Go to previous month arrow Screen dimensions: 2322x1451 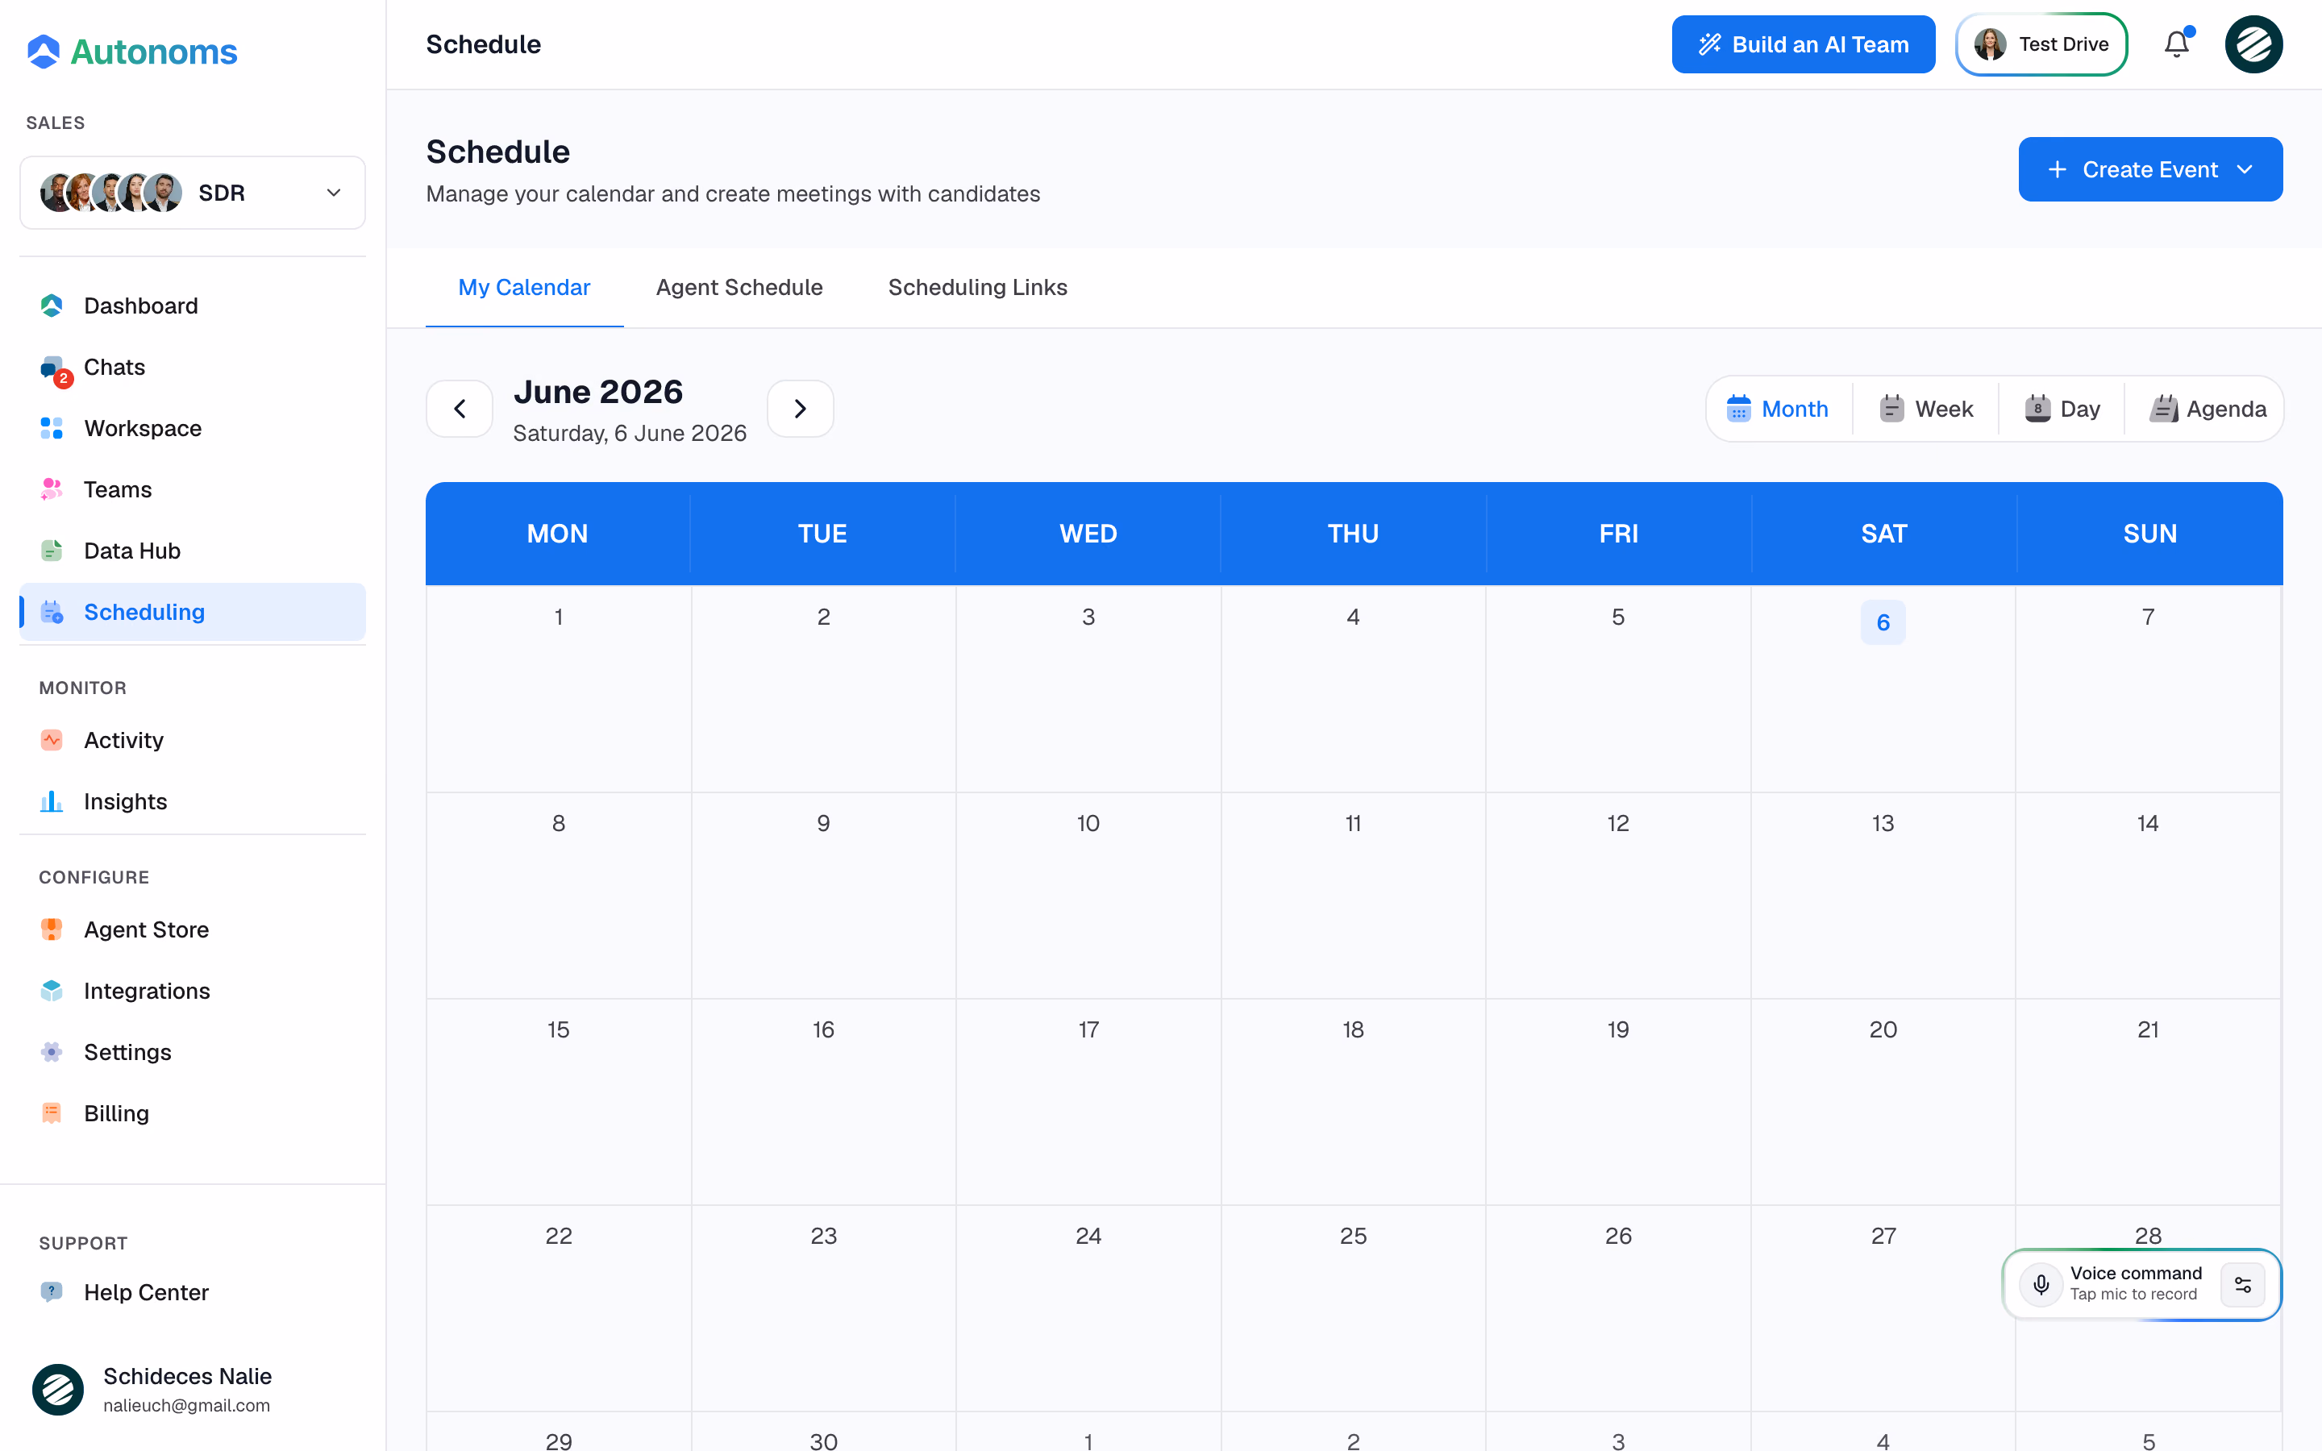pos(460,409)
